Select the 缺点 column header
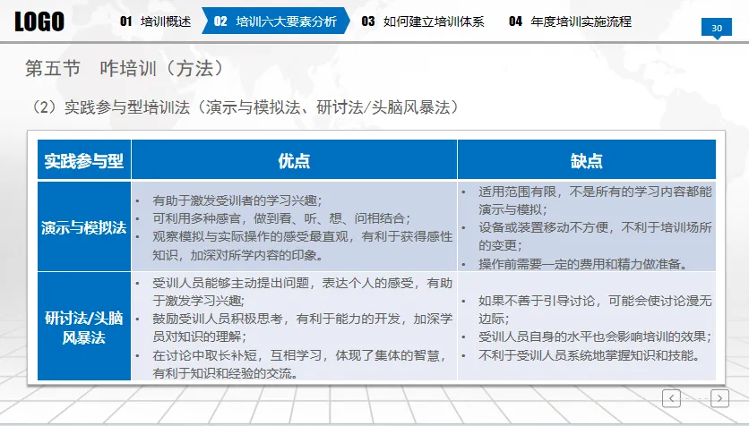Screen dimensions: 749x426 pos(587,160)
